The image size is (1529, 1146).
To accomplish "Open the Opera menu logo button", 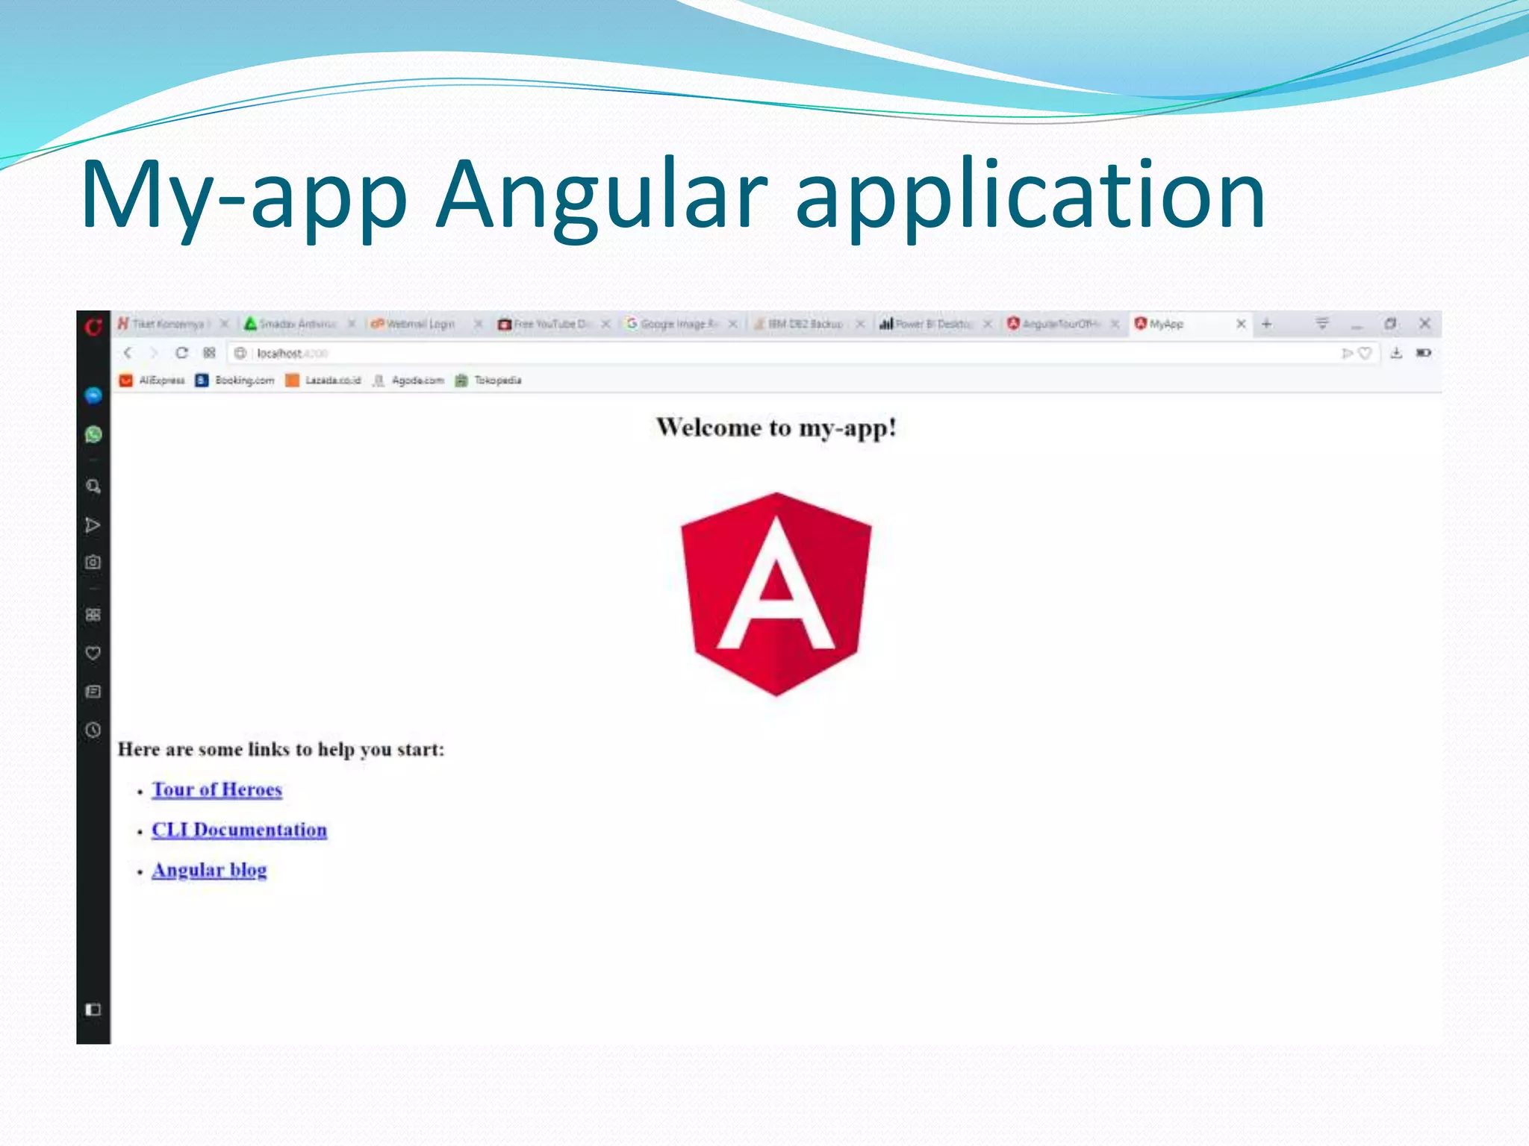I will click(93, 326).
